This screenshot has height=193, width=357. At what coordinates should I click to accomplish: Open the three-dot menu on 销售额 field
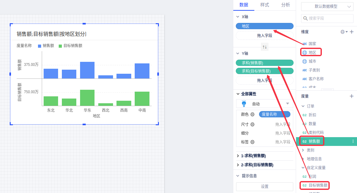click(x=353, y=142)
